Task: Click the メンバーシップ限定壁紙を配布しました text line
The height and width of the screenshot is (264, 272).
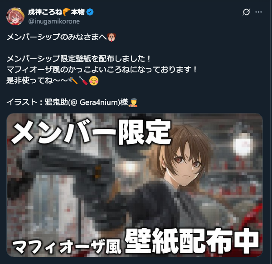Action: click(x=78, y=59)
